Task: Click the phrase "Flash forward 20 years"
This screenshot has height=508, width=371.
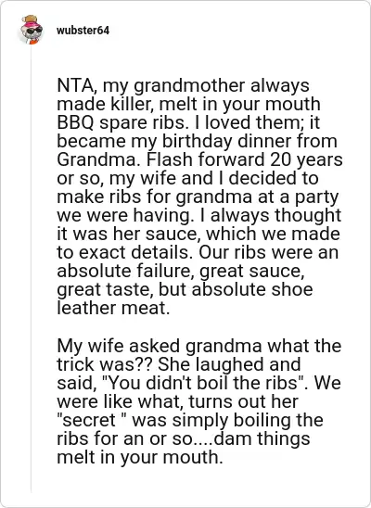Action: 245,159
